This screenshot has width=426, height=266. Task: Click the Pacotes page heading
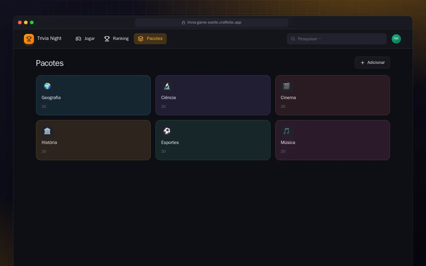50,63
